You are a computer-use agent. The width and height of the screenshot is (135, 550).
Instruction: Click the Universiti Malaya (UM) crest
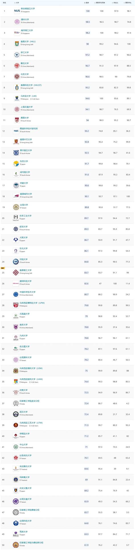tap(17, 98)
